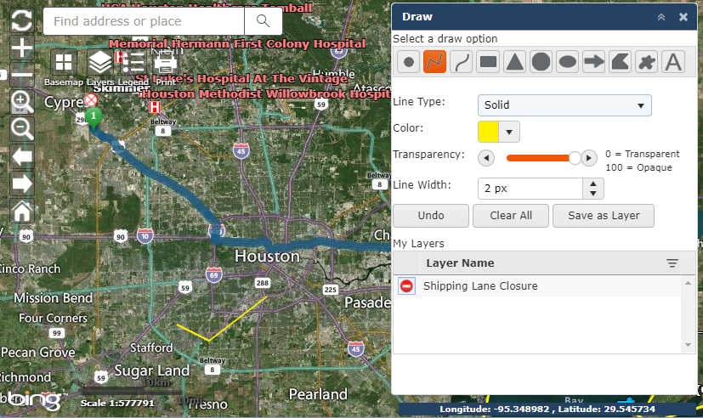703x418 pixels.
Task: Click the Houston city label
Action: pos(267,257)
